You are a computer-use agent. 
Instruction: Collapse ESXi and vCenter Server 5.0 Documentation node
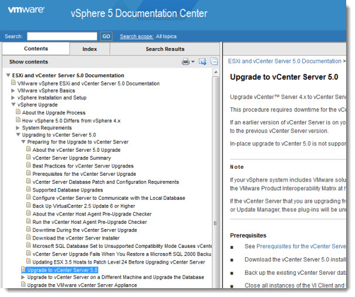8,76
